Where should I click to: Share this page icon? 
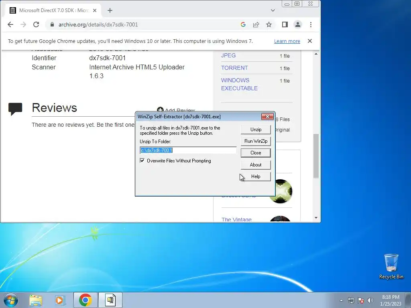click(256, 24)
